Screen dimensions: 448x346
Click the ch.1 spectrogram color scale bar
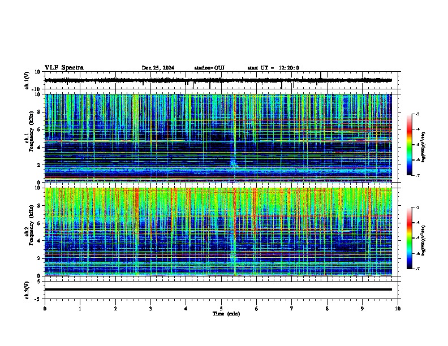(x=409, y=145)
